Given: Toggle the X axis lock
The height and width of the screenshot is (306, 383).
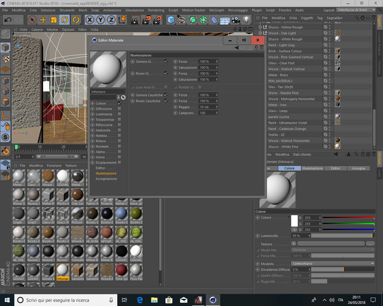Looking at the screenshot, I should (90, 20).
